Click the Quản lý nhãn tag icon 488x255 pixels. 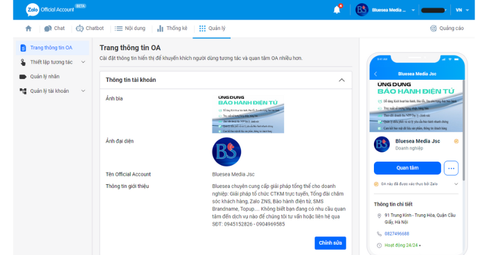click(x=23, y=77)
